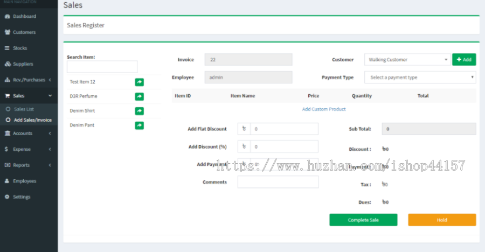485x252 pixels.
Task: Focus the Add Flat Discount input
Action: pos(284,129)
